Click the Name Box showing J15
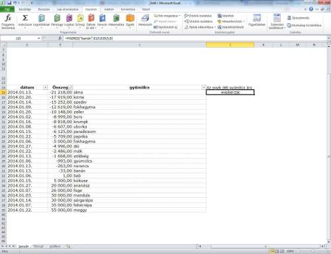Image resolution: width=331 pixels, height=254 pixels. (x=19, y=38)
